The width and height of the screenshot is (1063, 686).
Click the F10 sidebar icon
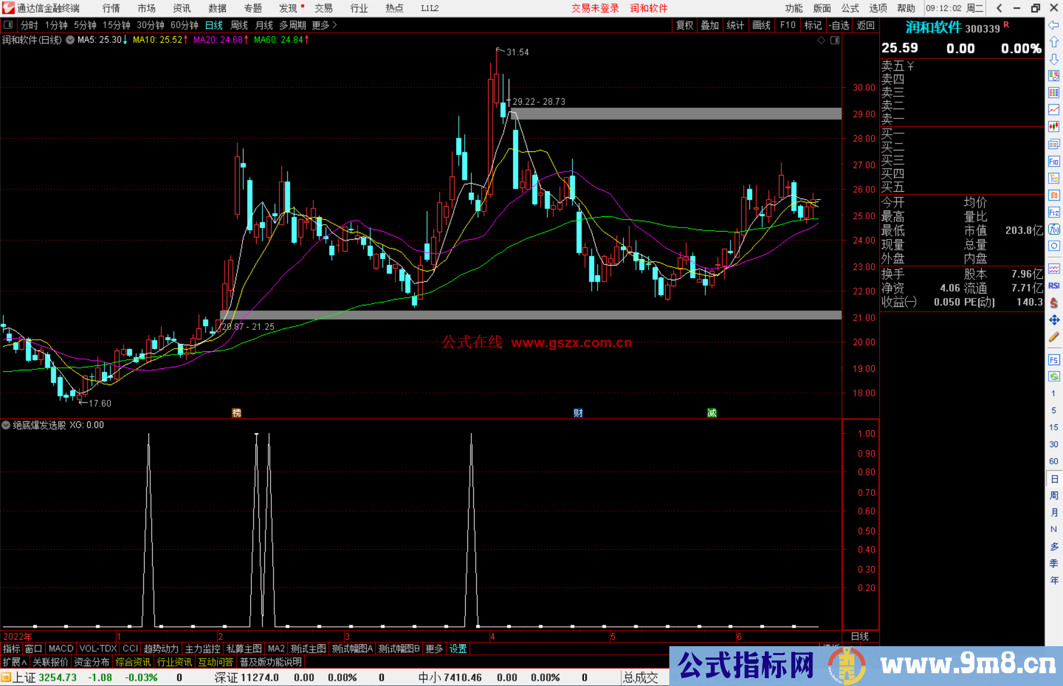click(1054, 161)
